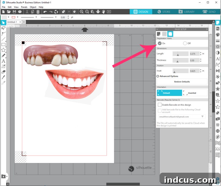Click Restore Defaults button

182,81
